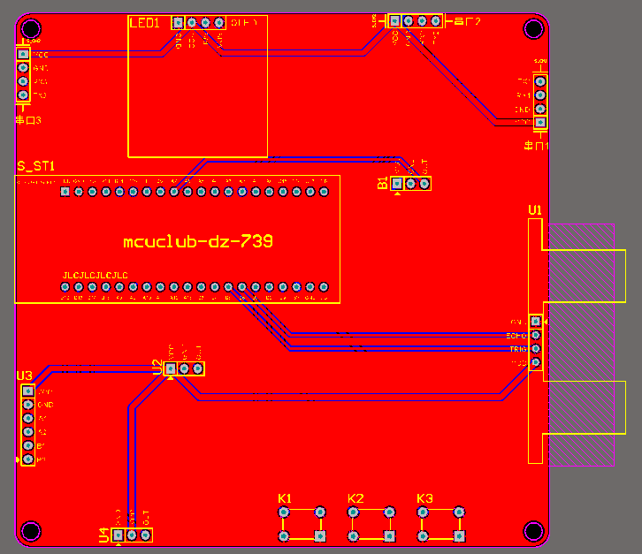Click the 串口1 connector label
642x554 pixels.
[537, 146]
